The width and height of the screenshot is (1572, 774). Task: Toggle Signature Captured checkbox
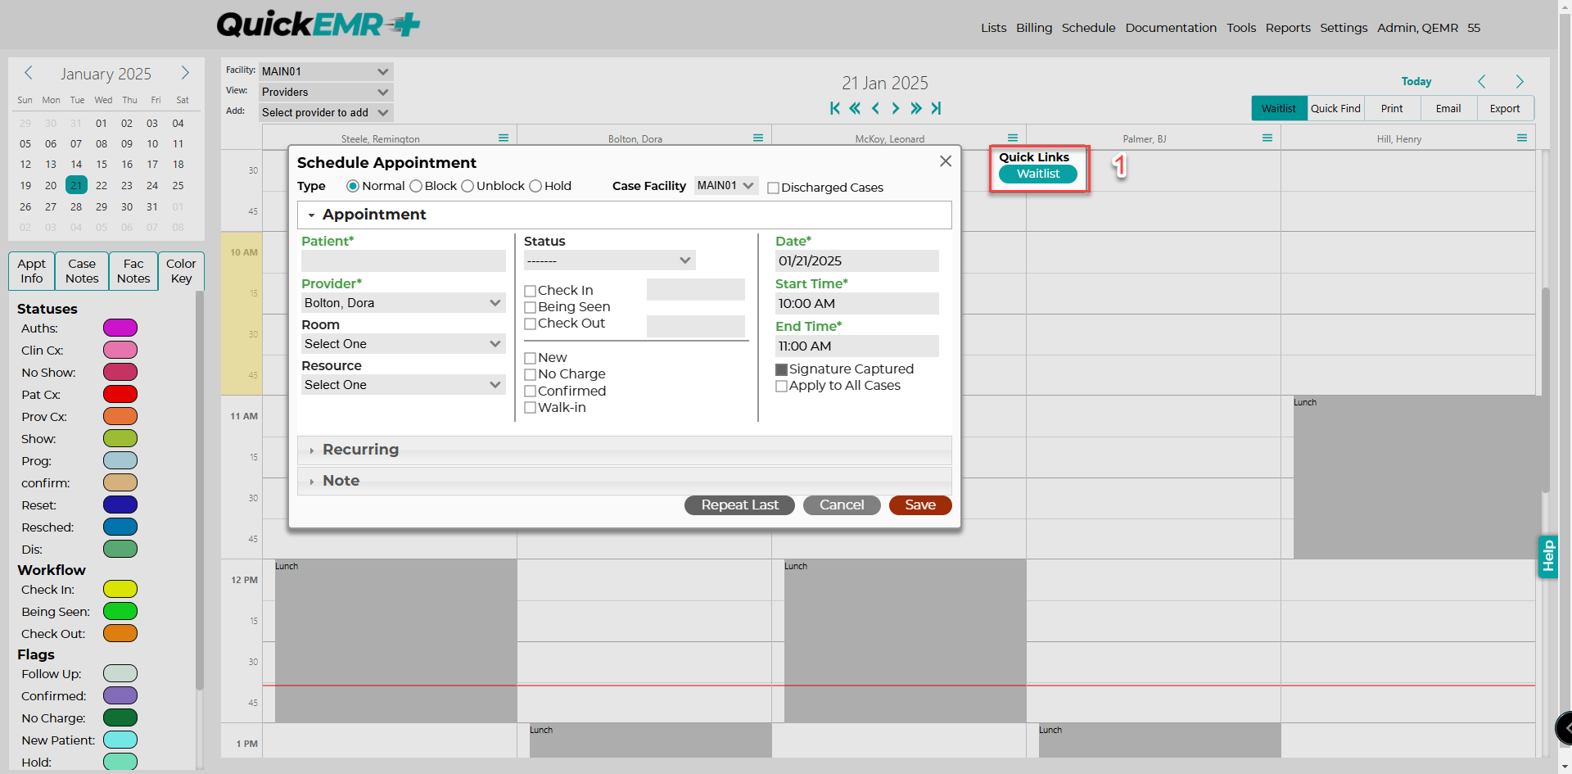click(782, 369)
